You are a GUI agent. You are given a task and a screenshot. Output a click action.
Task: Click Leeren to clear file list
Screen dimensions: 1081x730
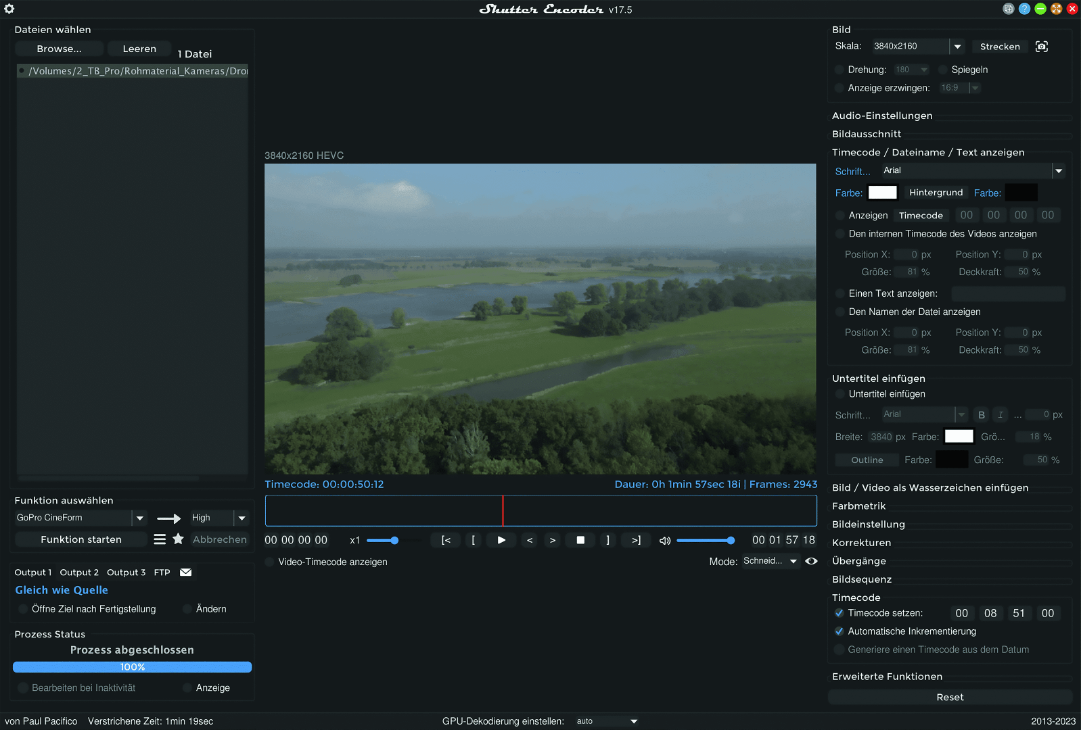point(139,49)
